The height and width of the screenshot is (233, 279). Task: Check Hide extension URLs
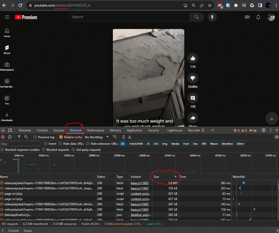point(87,144)
